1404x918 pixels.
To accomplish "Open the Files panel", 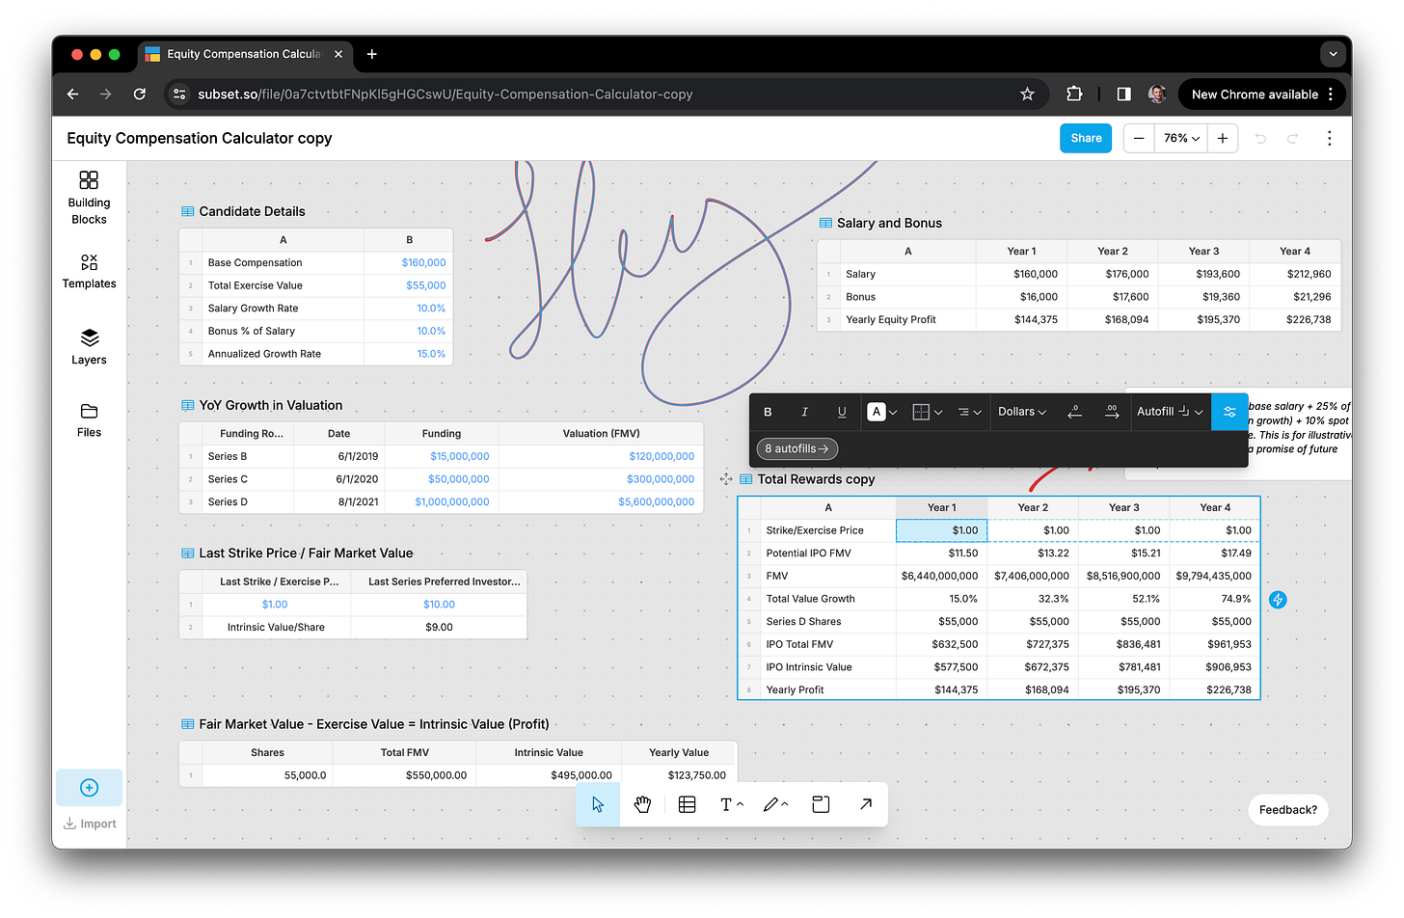I will [89, 420].
